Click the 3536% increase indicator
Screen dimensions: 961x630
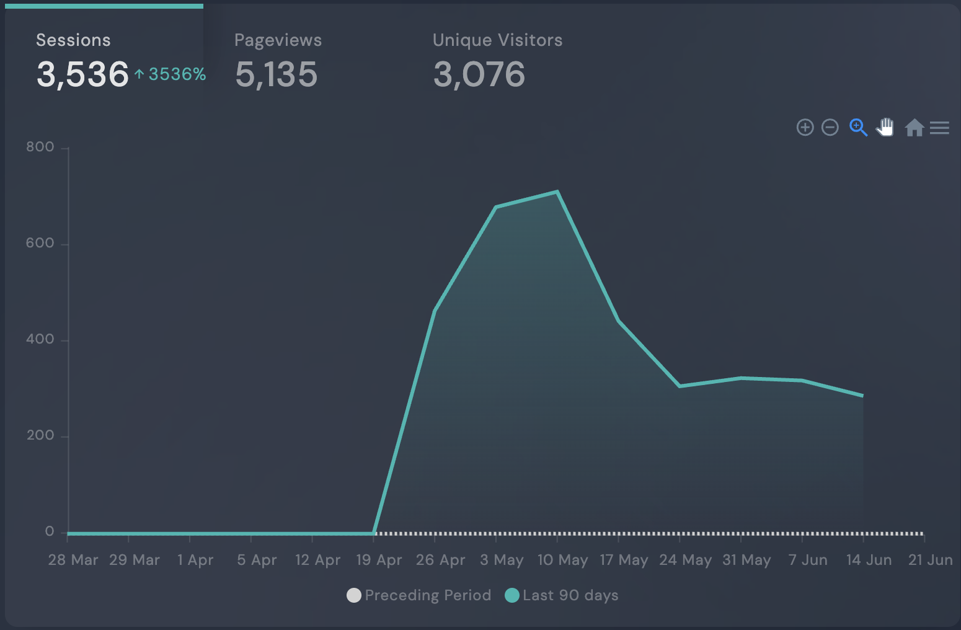(170, 74)
